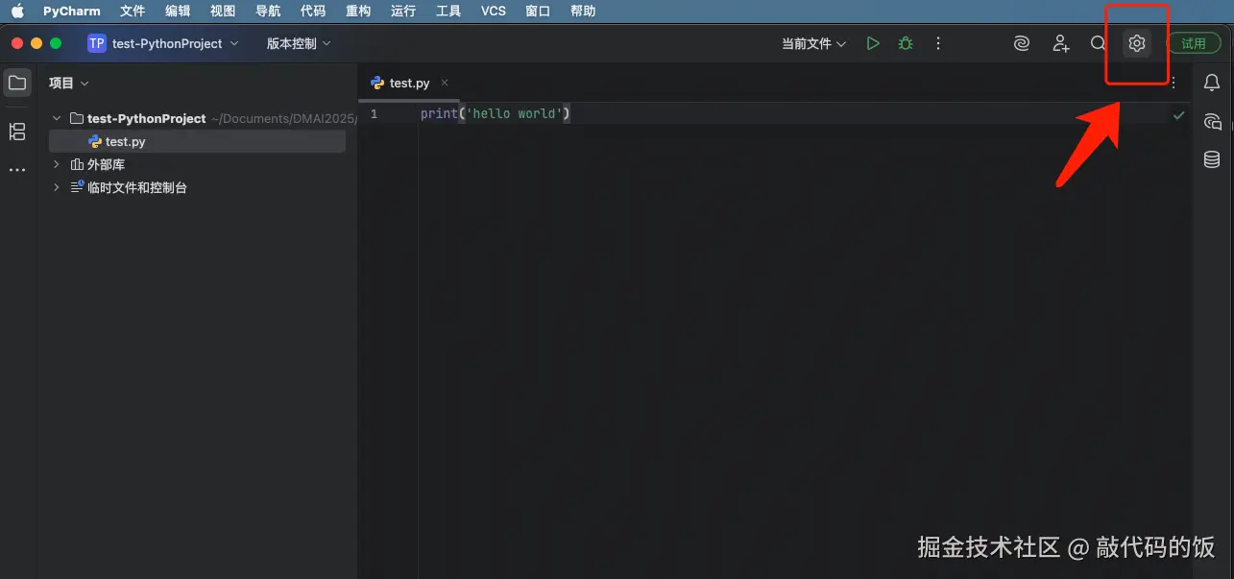
Task: Toggle the Project folder tool window
Action: (x=17, y=83)
